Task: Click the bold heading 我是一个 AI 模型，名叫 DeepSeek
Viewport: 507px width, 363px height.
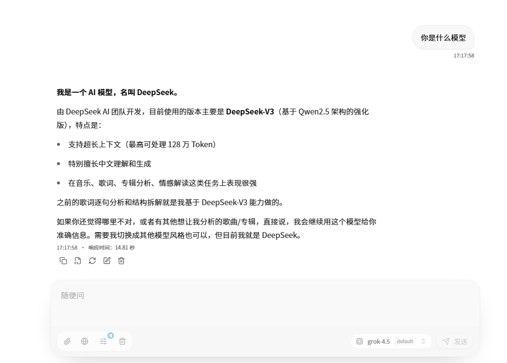Action: tap(118, 92)
